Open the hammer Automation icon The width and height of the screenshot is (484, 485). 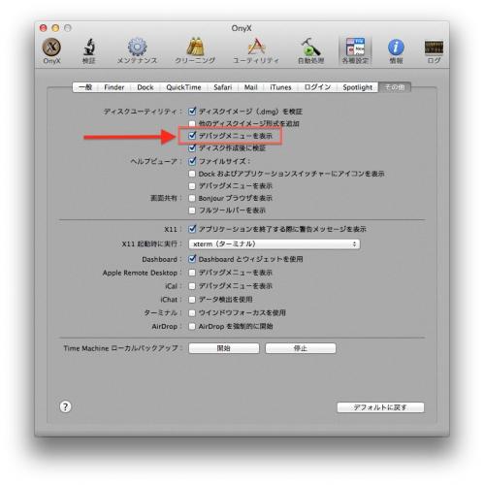[311, 51]
